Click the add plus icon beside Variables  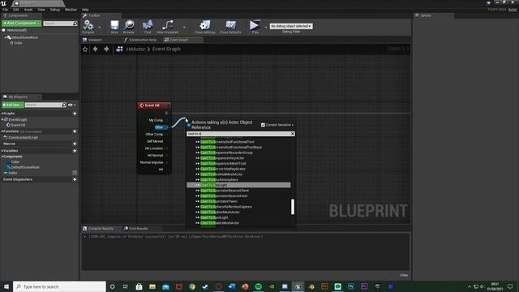pyautogui.click(x=75, y=151)
